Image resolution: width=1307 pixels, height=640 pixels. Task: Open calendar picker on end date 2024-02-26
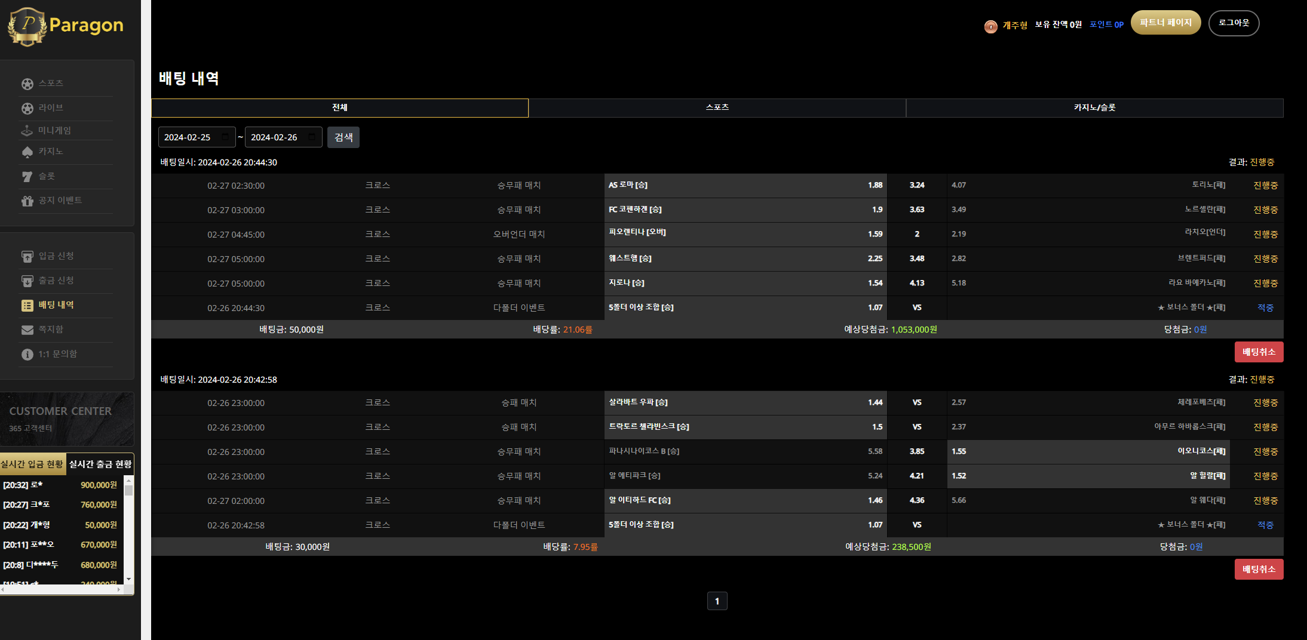tap(312, 137)
